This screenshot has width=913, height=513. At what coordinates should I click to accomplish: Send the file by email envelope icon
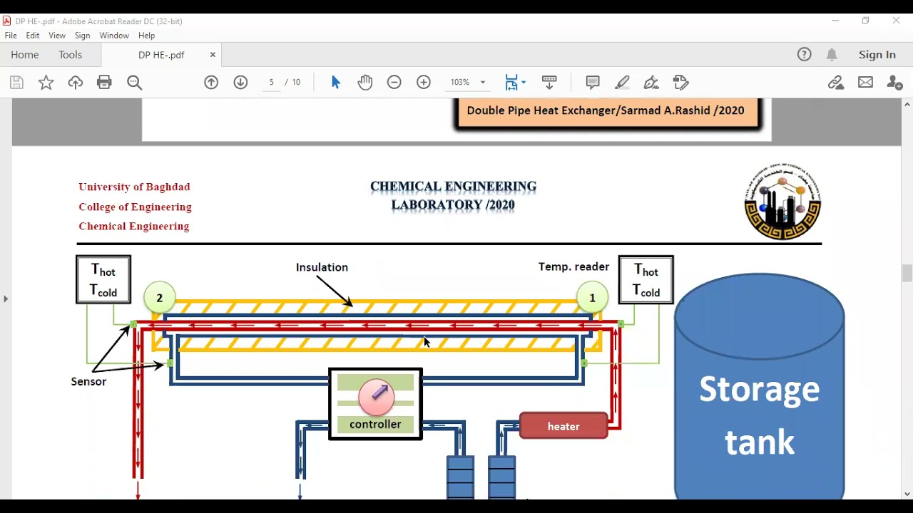pos(865,83)
